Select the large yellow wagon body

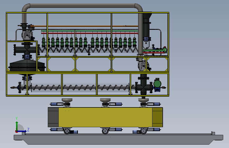tap(105, 117)
